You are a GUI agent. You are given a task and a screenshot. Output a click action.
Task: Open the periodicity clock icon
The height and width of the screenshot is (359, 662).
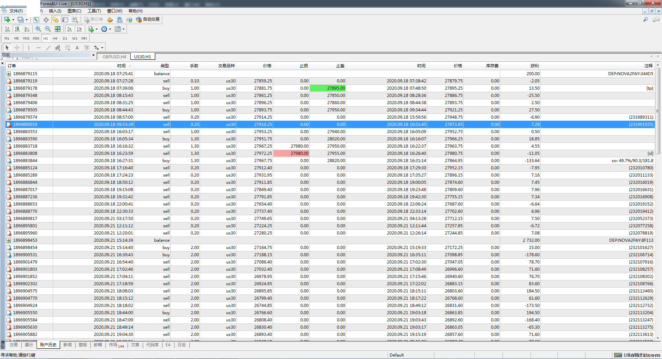pos(104,29)
